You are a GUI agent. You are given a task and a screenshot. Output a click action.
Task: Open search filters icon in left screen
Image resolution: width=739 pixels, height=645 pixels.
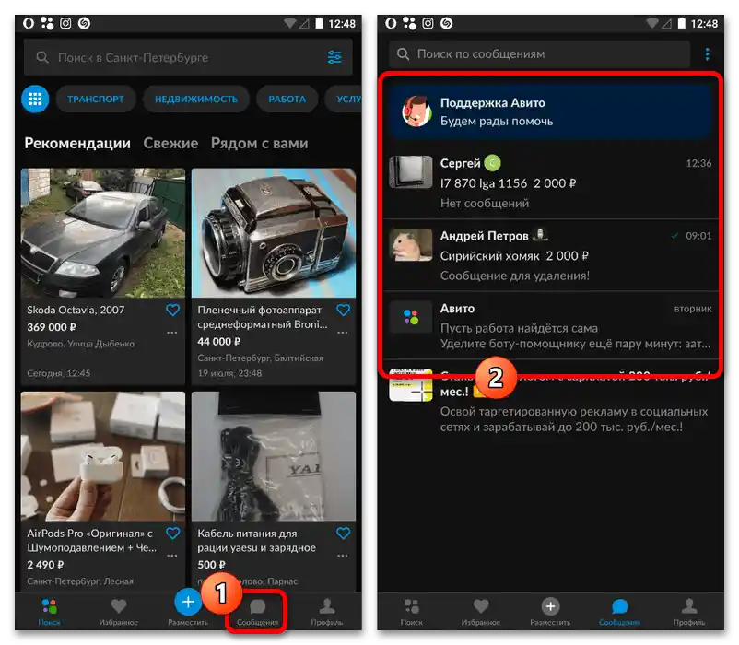pyautogui.click(x=334, y=57)
